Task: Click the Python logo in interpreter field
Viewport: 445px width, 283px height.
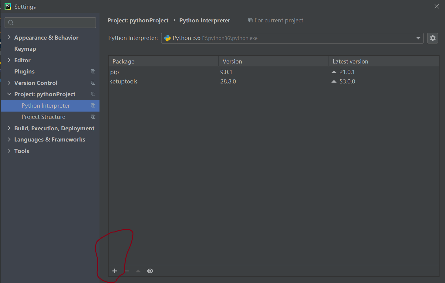Action: (x=167, y=38)
